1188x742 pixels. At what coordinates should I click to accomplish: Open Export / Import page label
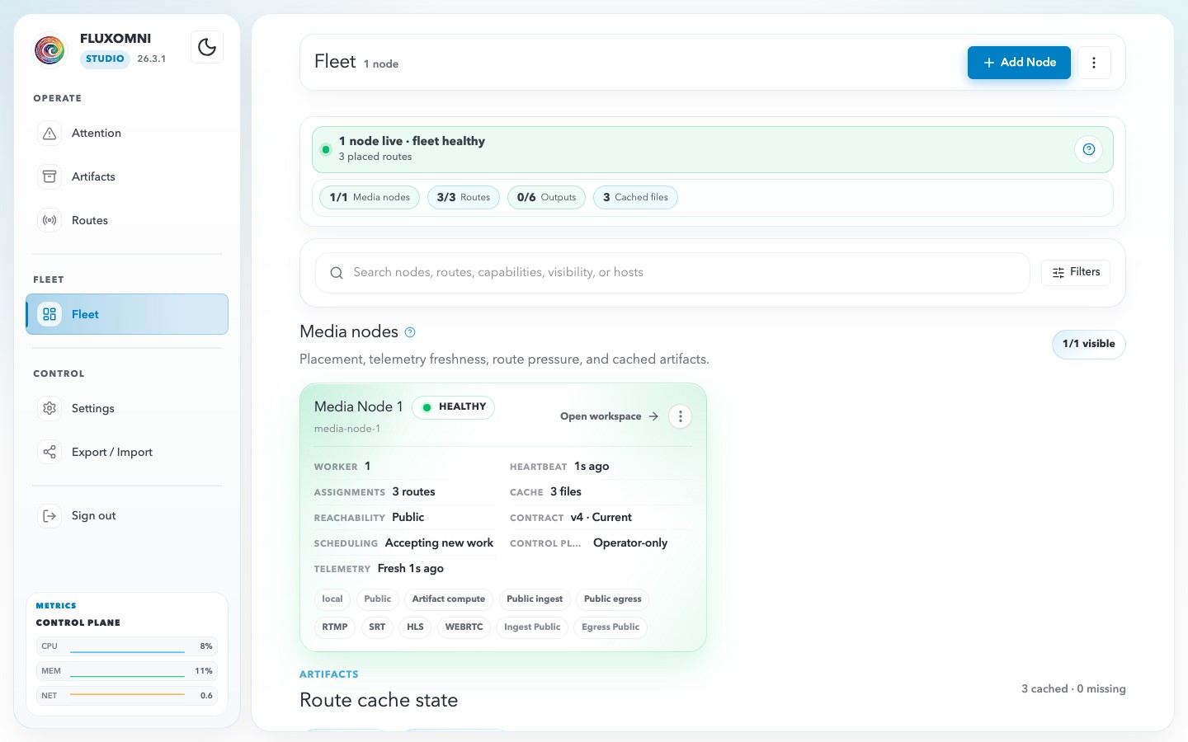(112, 452)
